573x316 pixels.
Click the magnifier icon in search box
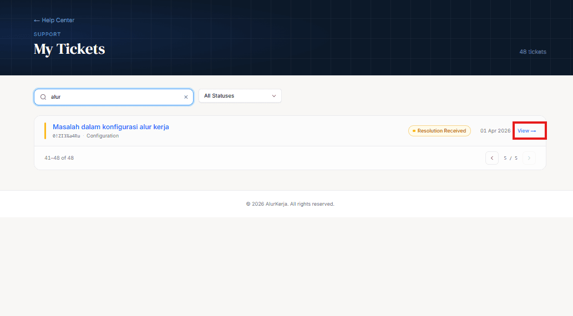(x=43, y=96)
